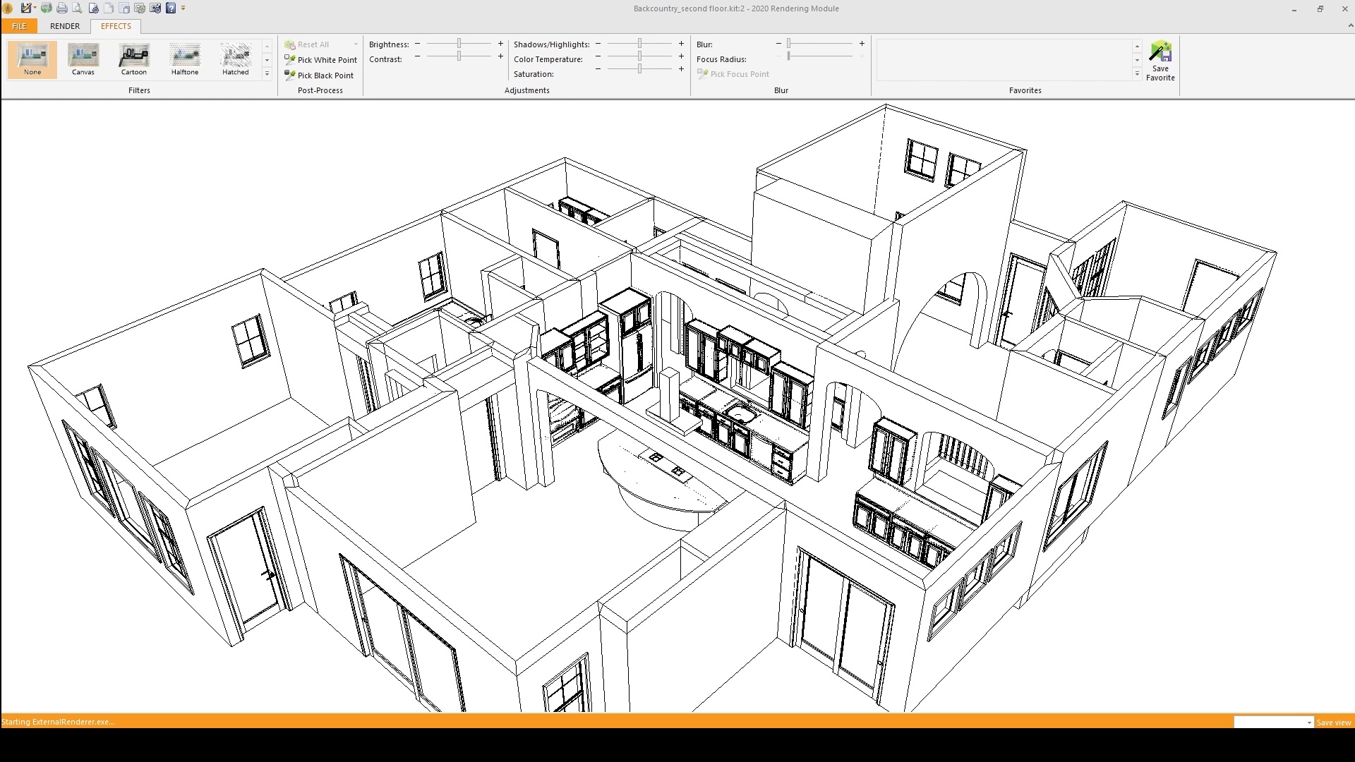Select the Hatched filter
Image resolution: width=1355 pixels, height=762 pixels.
pyautogui.click(x=236, y=59)
